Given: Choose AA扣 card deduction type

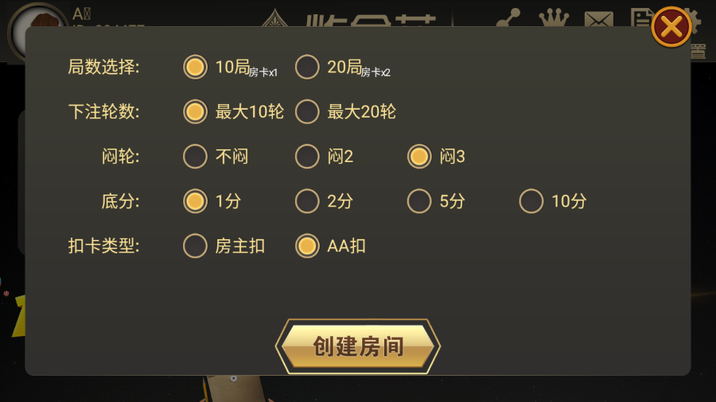Looking at the screenshot, I should (x=307, y=246).
